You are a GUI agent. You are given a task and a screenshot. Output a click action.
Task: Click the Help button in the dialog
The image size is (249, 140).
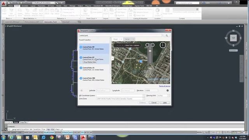pyautogui.click(x=165, y=103)
